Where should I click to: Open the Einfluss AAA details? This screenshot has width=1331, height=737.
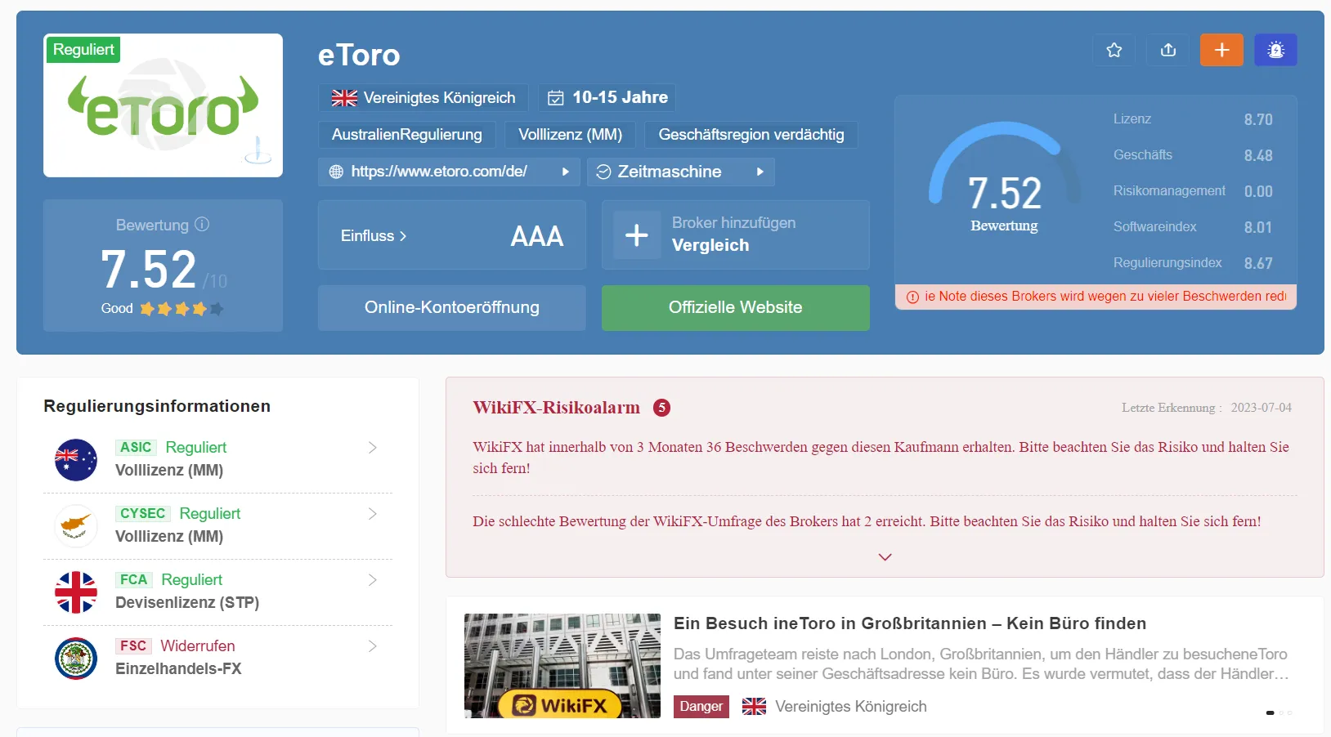click(x=452, y=235)
